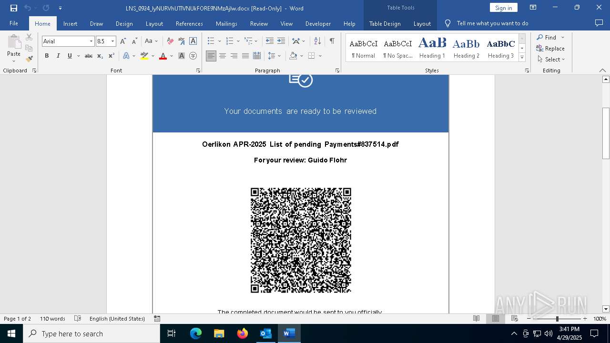Click the Distributed alignment icon
This screenshot has width=610, height=343.
[x=257, y=56]
